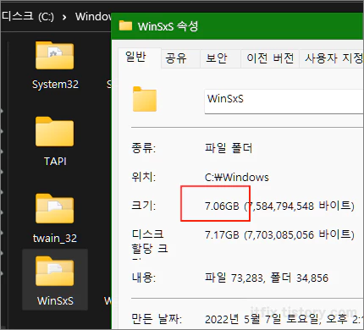Click the 파일 폴더 type value
Image resolution: width=364 pixels, height=330 pixels.
229,148
